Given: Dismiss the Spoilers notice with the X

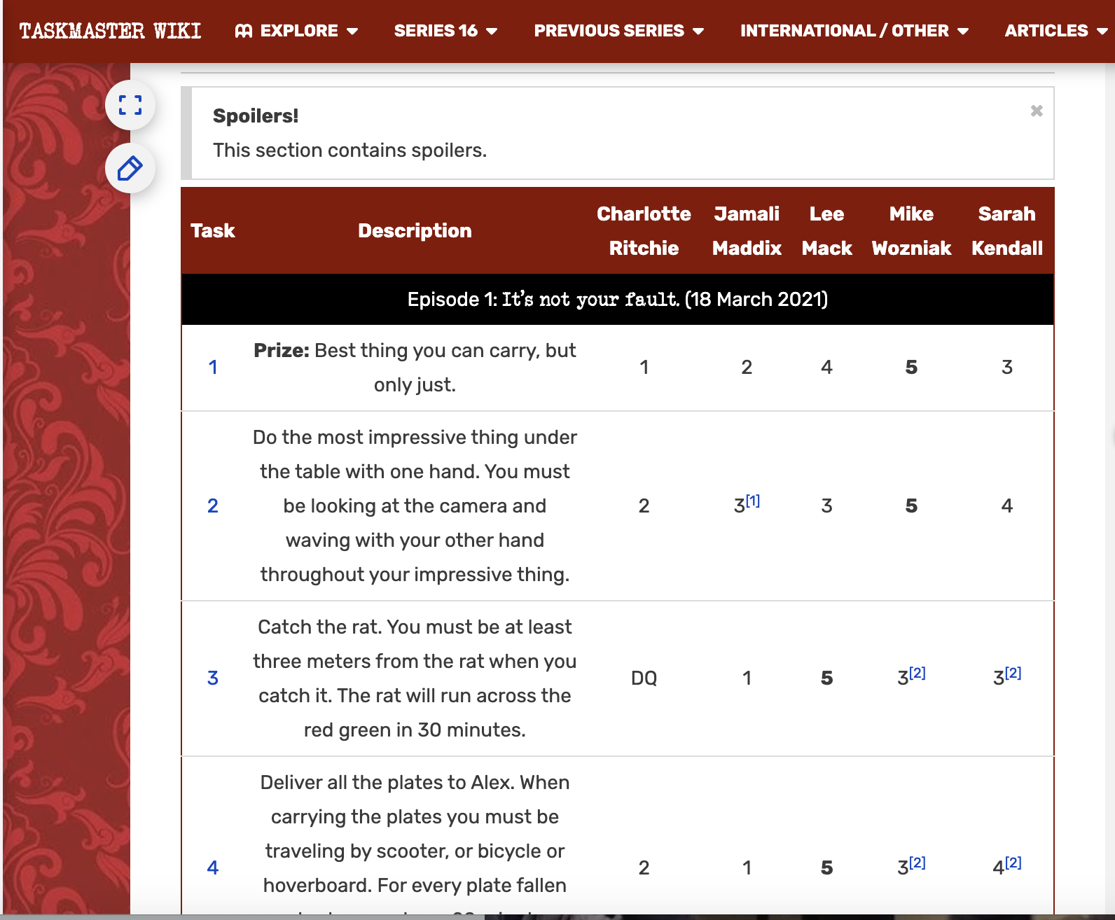Looking at the screenshot, I should [1037, 111].
